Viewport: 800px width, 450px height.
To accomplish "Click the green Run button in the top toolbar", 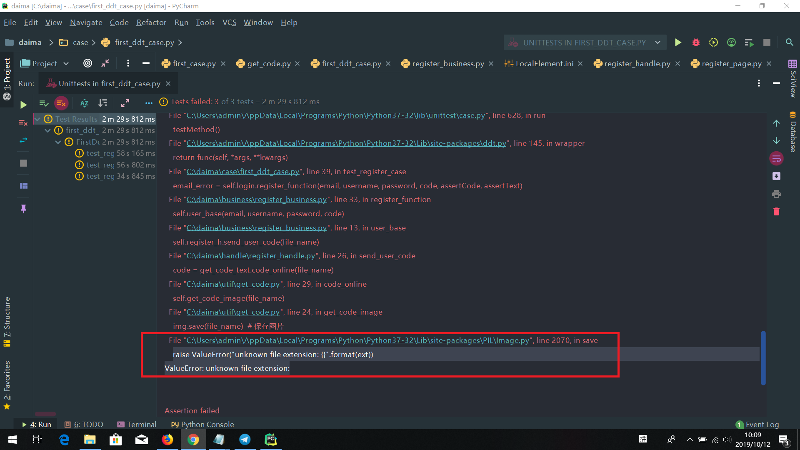I will pyautogui.click(x=678, y=42).
